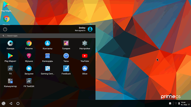Open the Обои wallpapers app

(x=85, y=70)
